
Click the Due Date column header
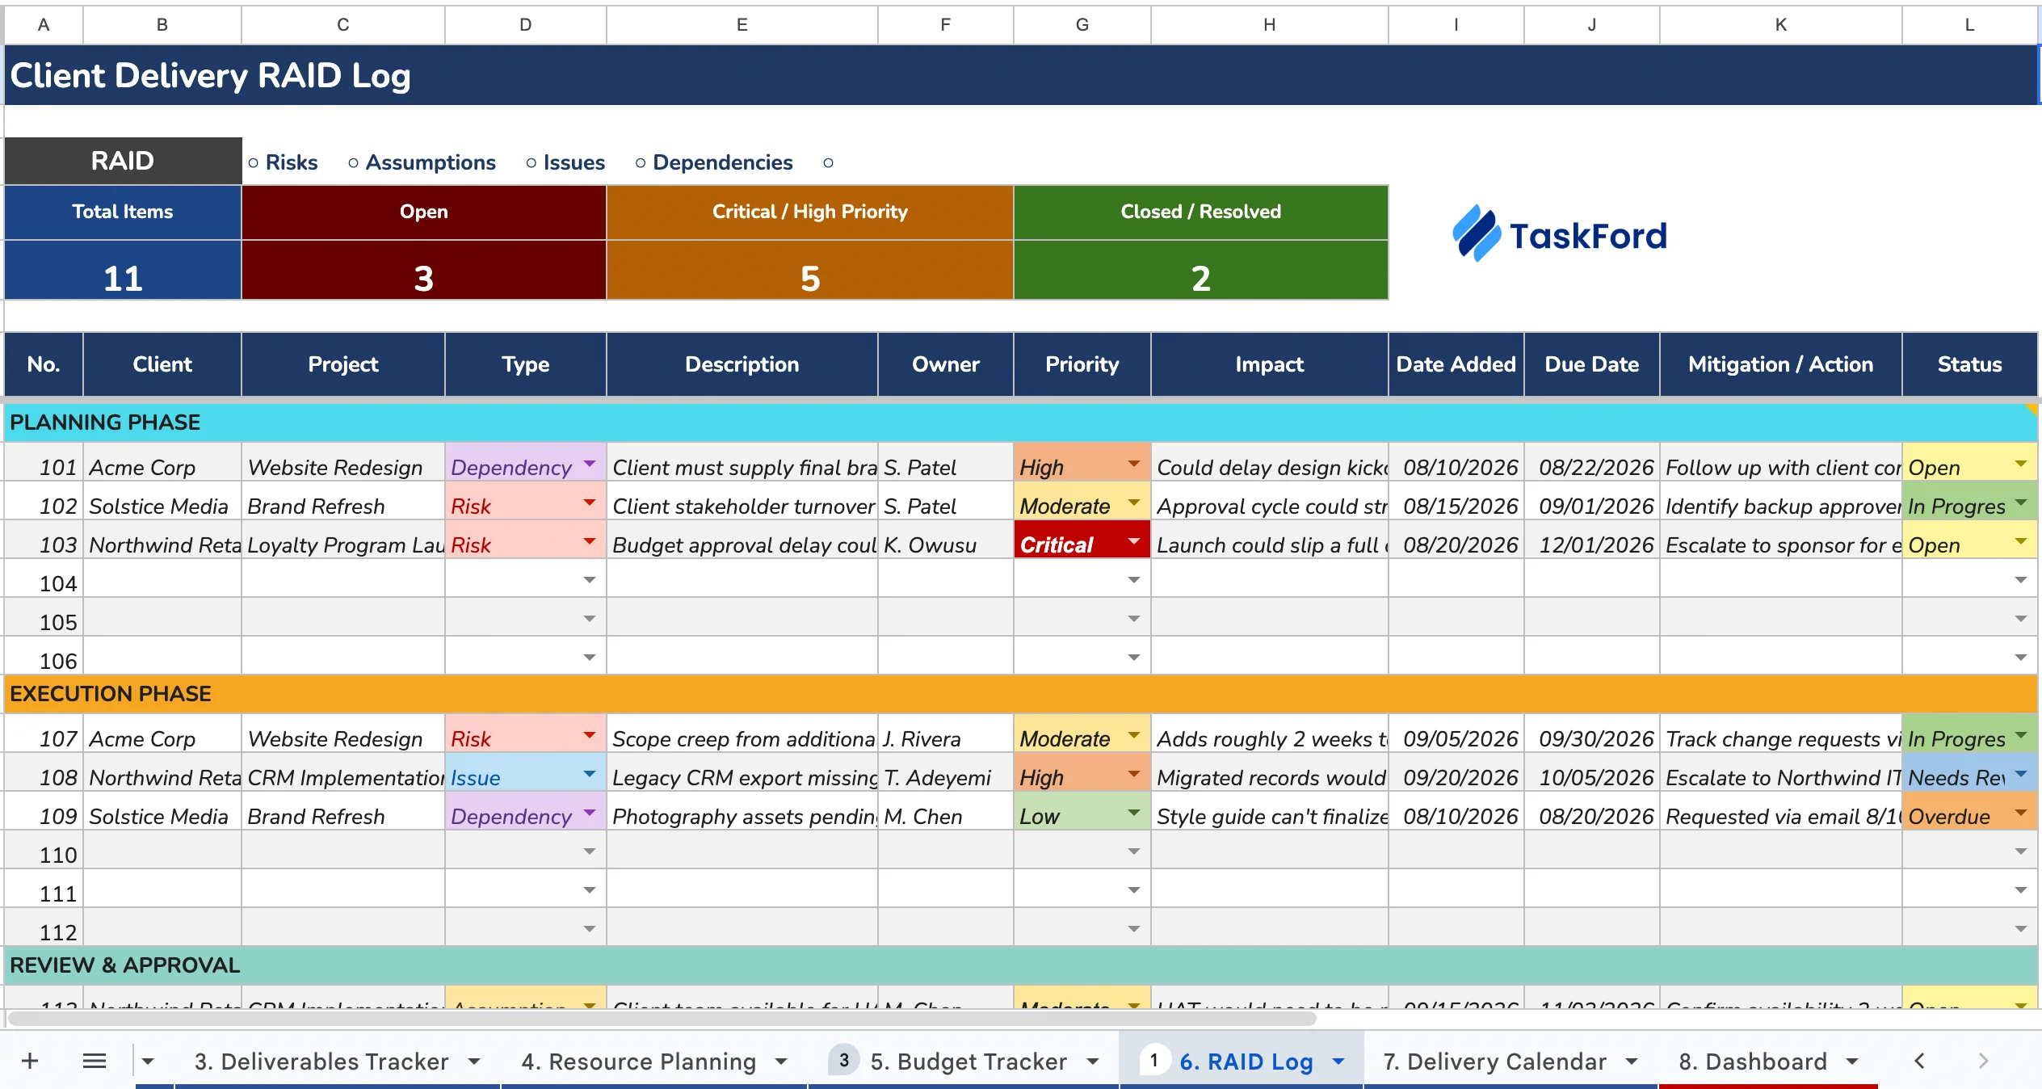(1591, 364)
